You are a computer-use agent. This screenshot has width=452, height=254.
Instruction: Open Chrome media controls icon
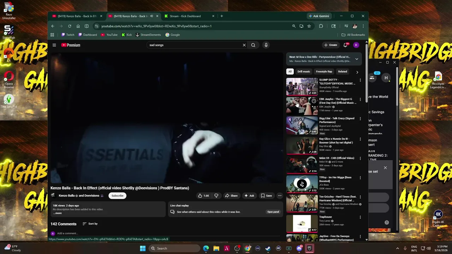346,26
